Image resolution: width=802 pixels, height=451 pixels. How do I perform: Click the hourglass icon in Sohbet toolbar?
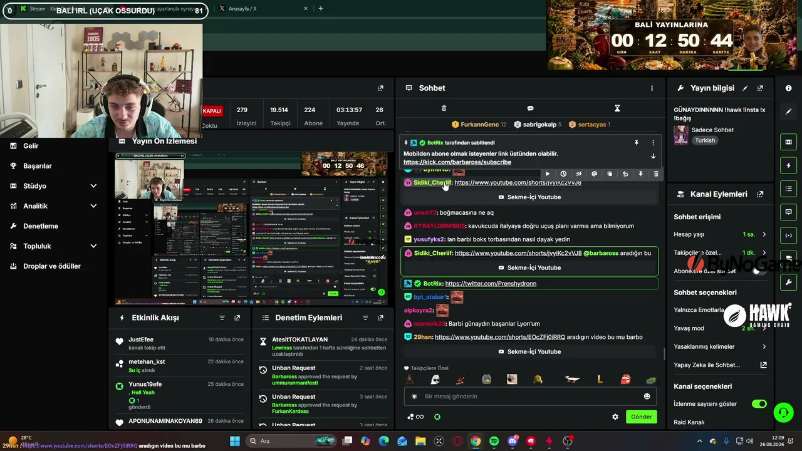click(x=617, y=108)
